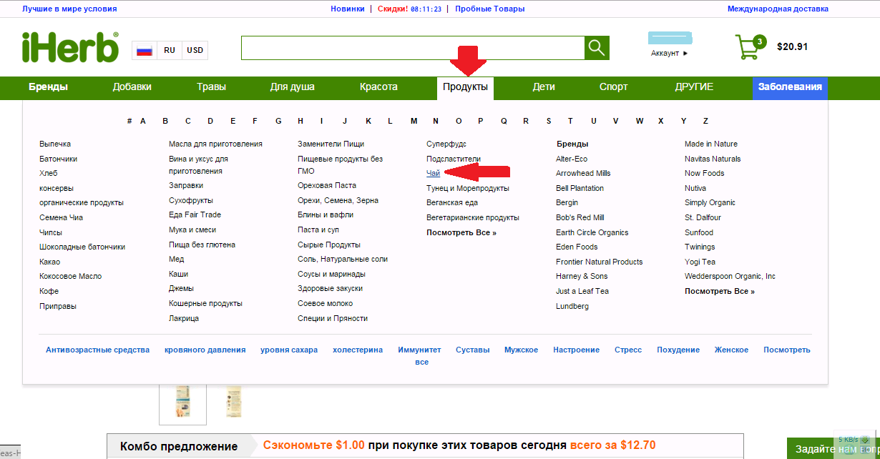The width and height of the screenshot is (880, 459).
Task: Open the Чай category
Action: click(433, 173)
